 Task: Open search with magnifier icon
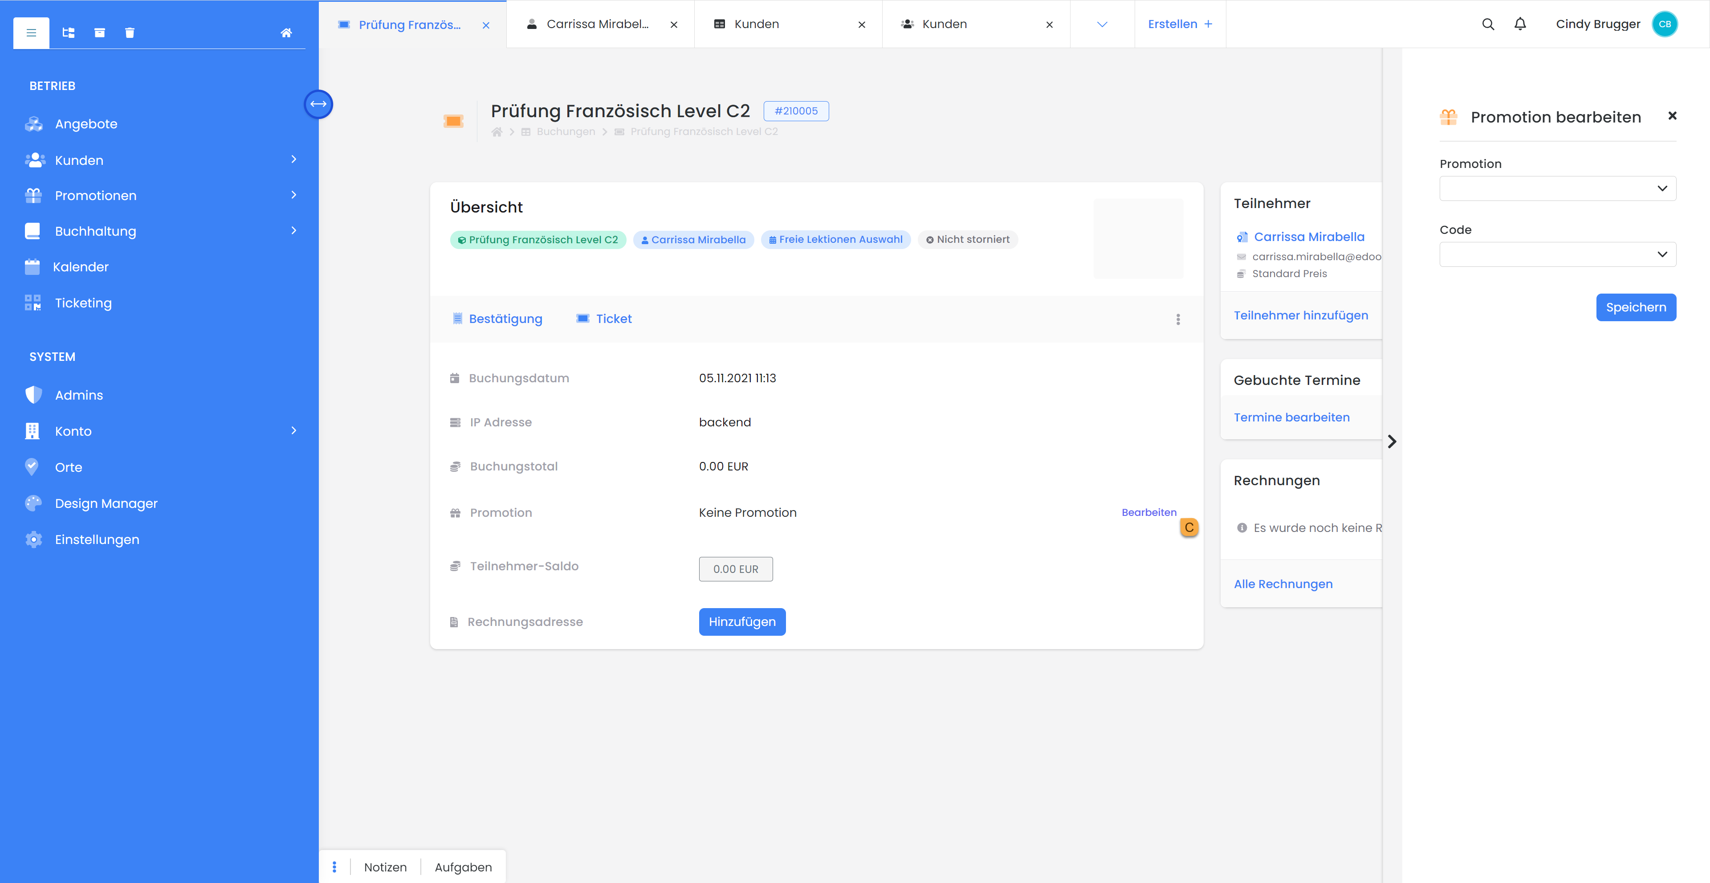1488,24
